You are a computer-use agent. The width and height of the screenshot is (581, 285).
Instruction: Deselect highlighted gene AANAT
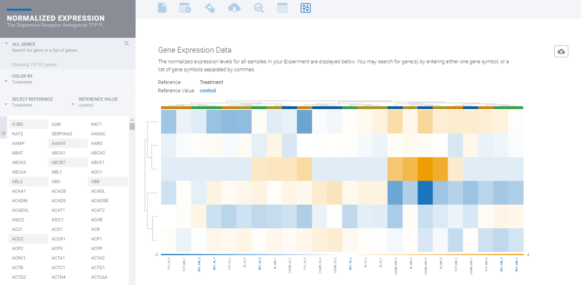[x=68, y=143]
